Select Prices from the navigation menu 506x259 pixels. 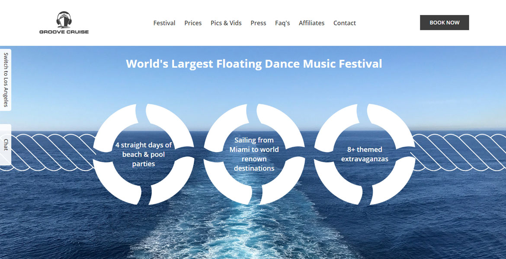pos(193,23)
